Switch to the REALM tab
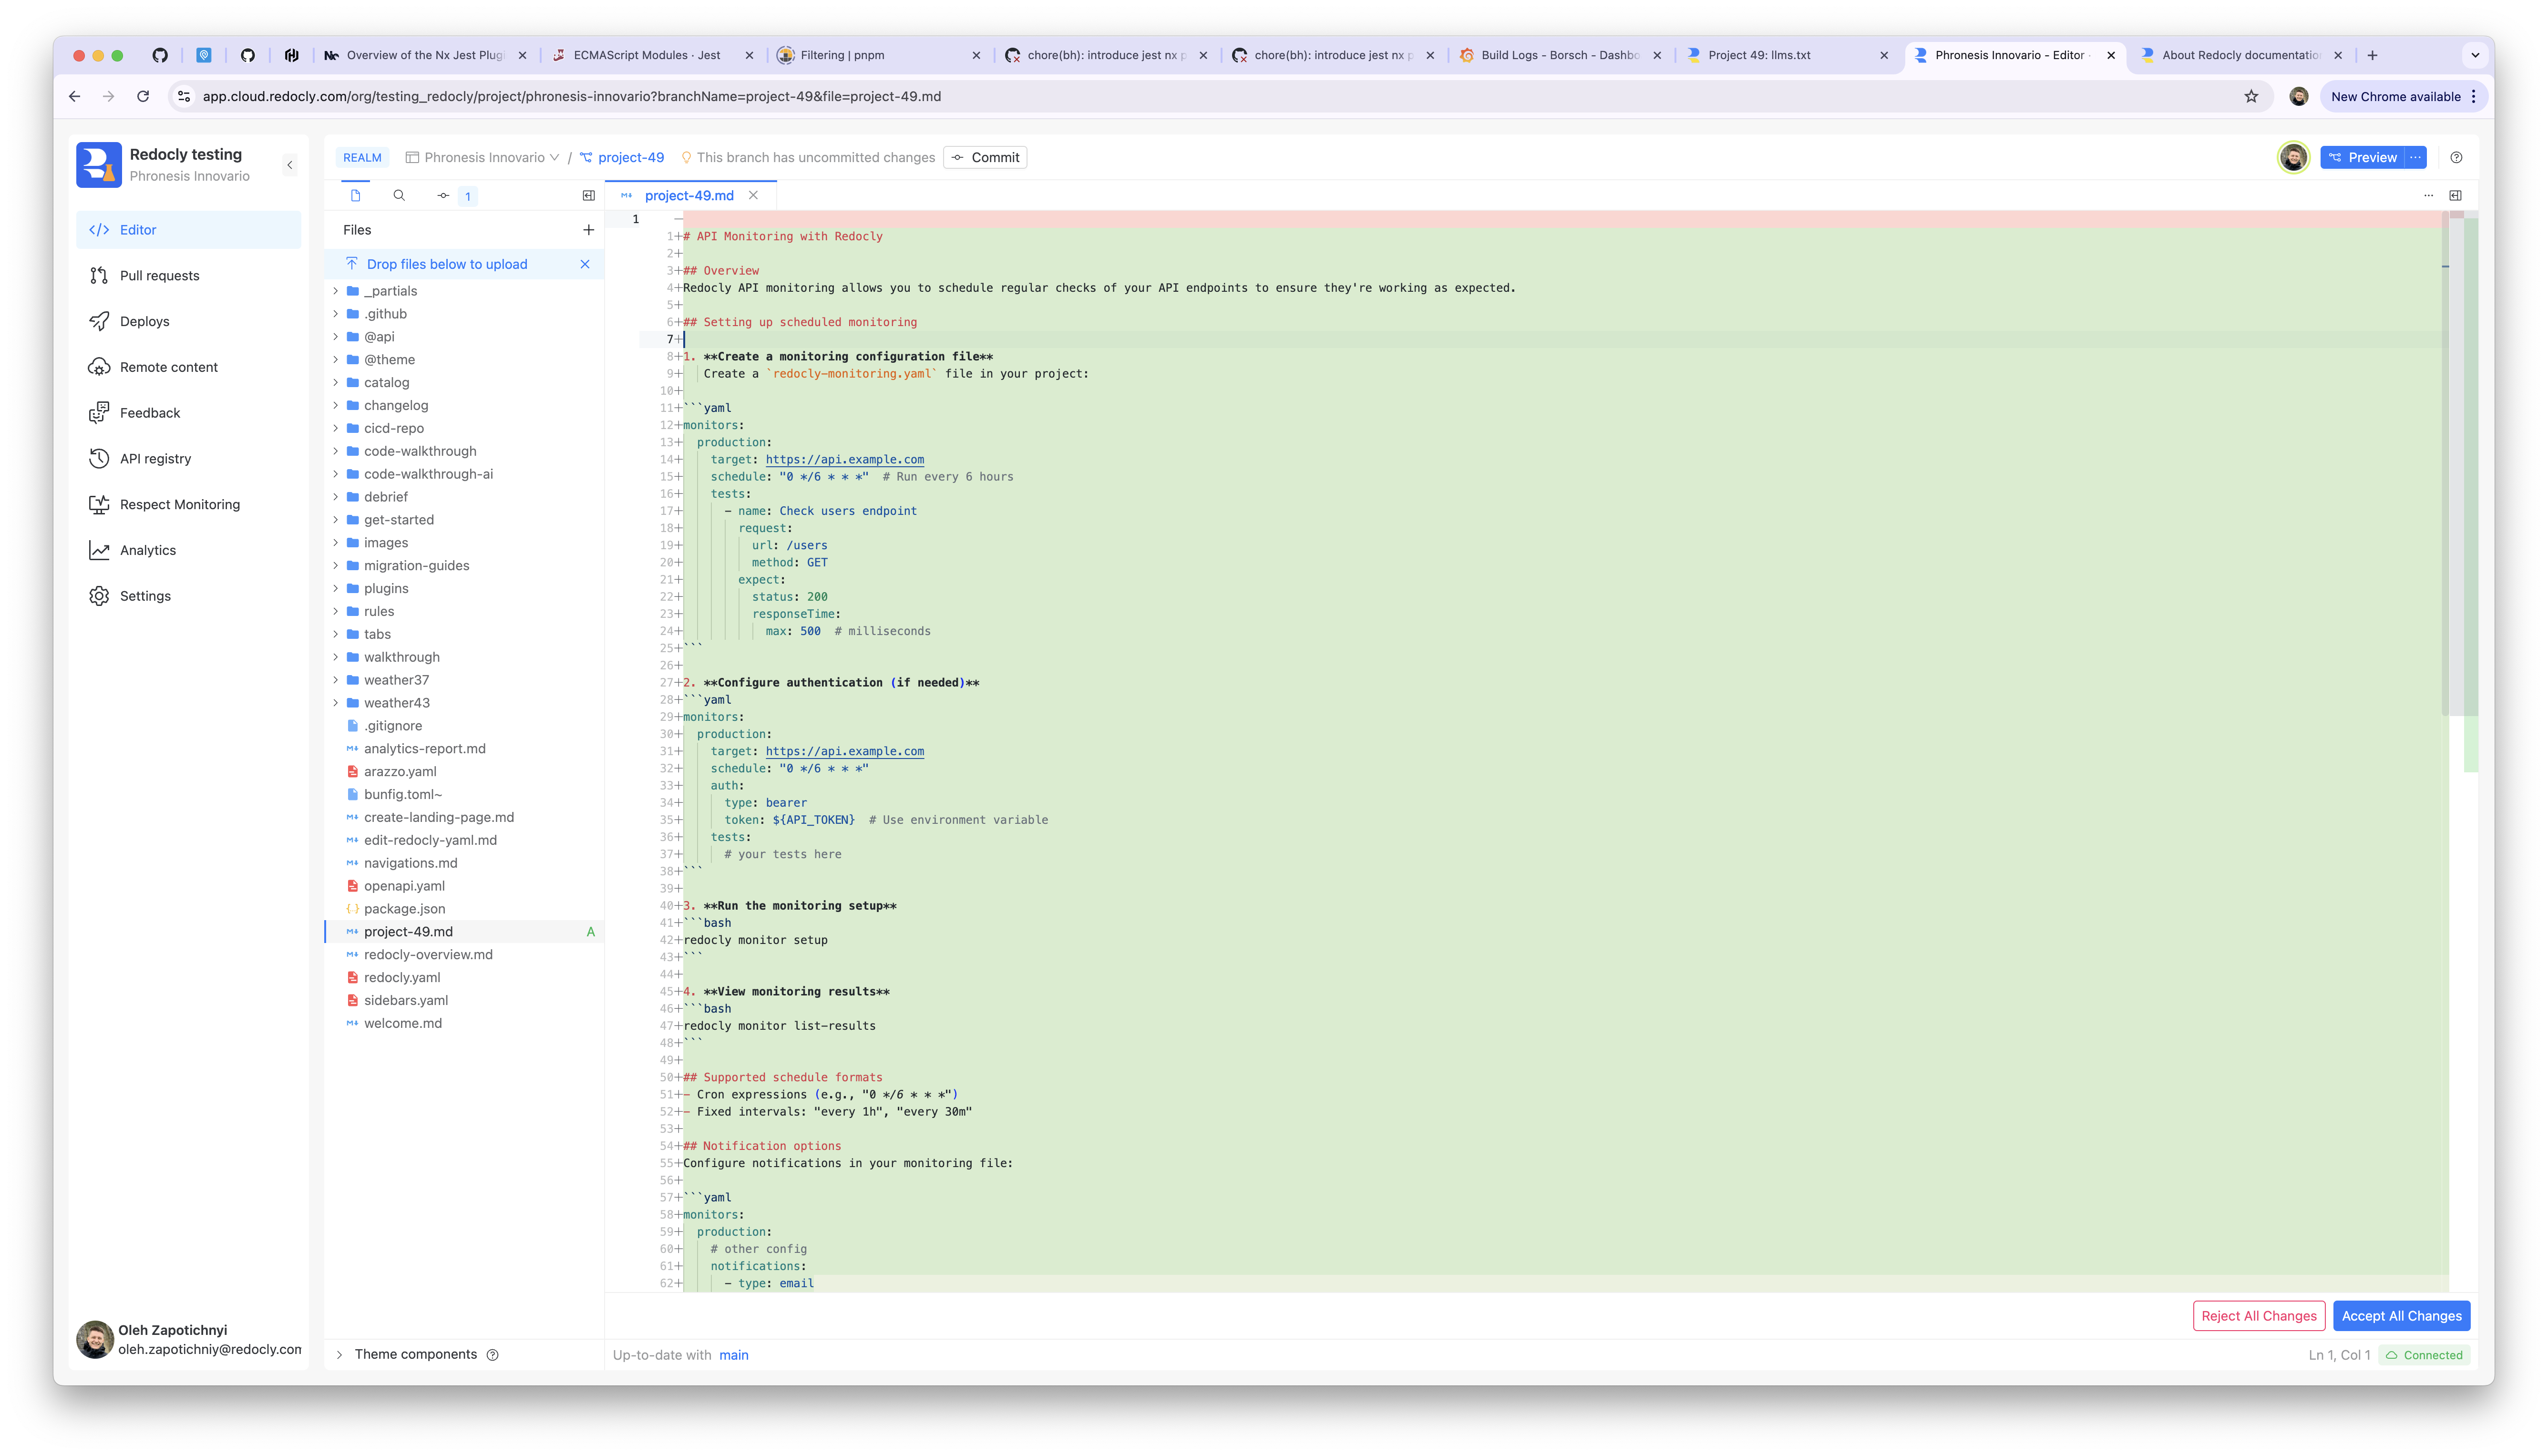The height and width of the screenshot is (1456, 2548). click(x=362, y=158)
